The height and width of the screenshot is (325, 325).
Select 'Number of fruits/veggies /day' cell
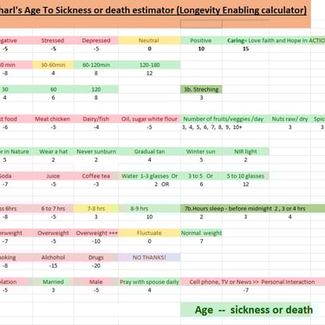[224, 119]
